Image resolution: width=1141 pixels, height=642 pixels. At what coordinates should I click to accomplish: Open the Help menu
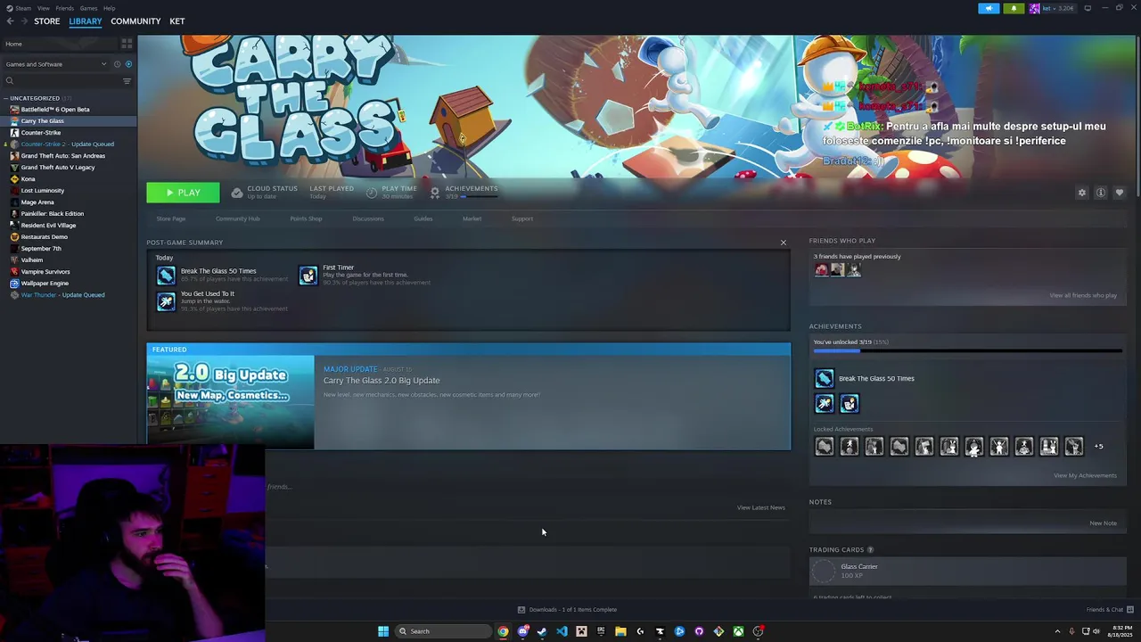[x=109, y=8]
